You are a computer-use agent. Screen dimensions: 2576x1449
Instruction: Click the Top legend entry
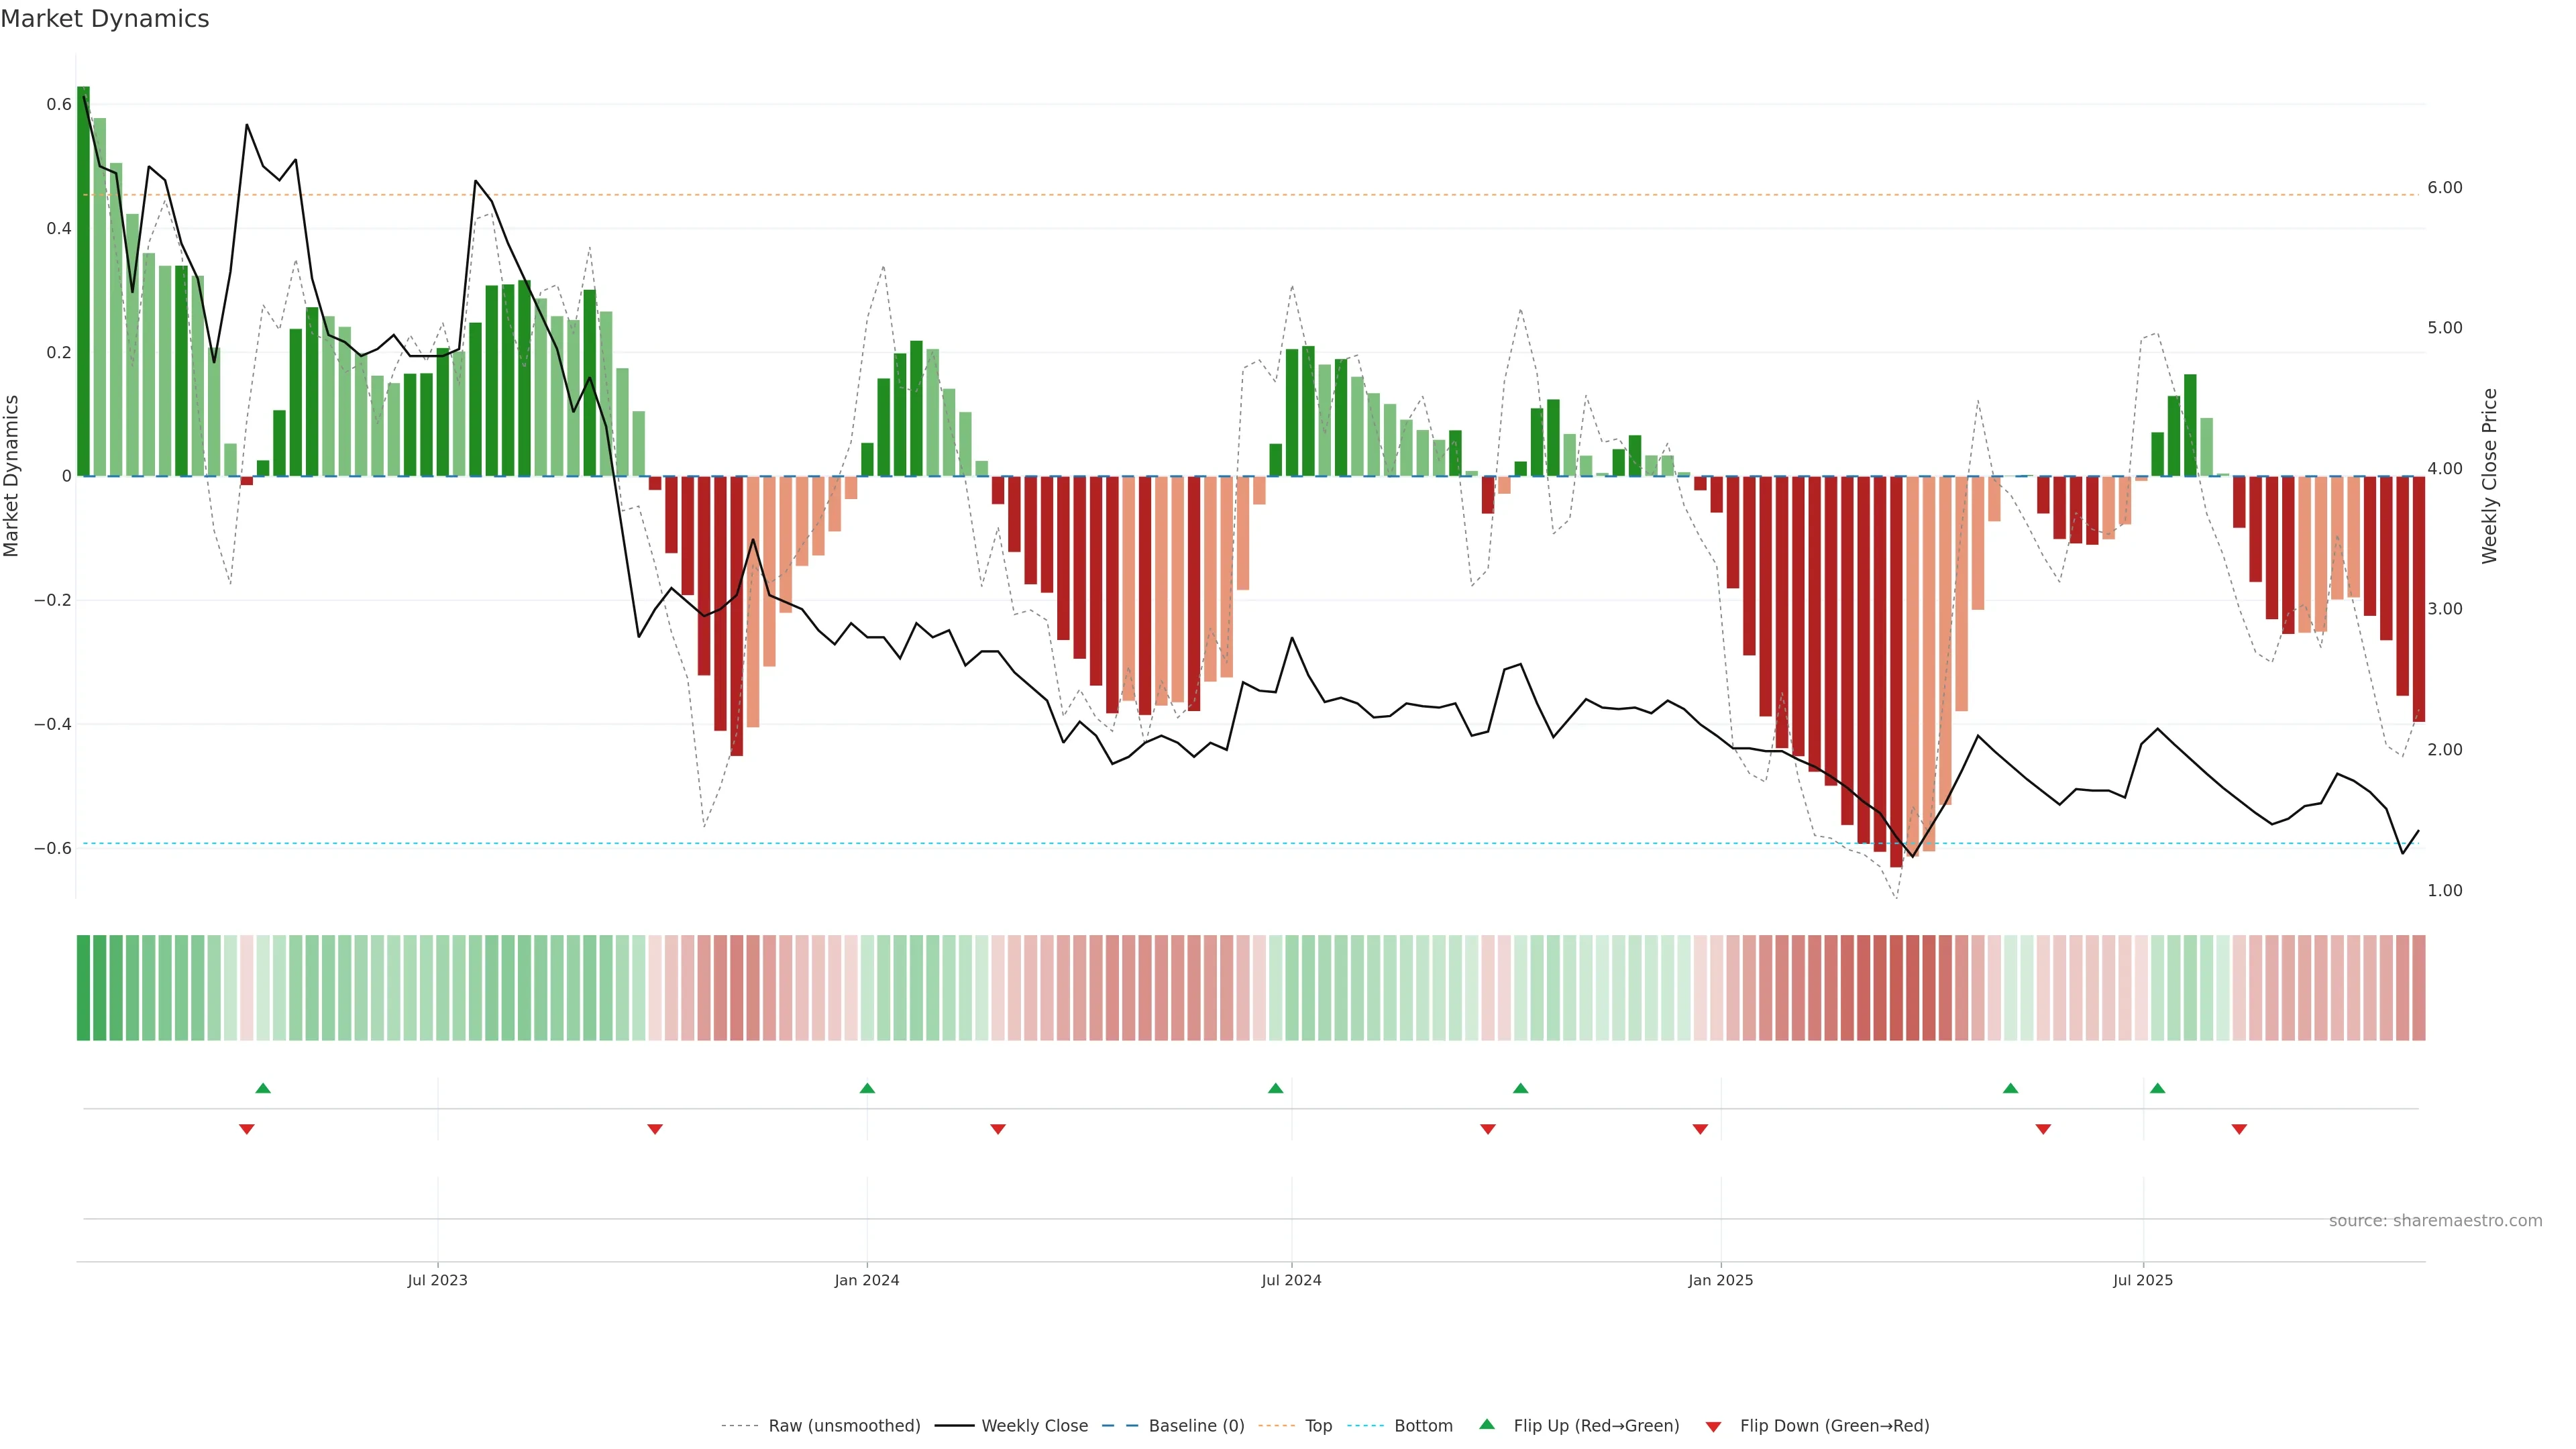[1318, 1426]
